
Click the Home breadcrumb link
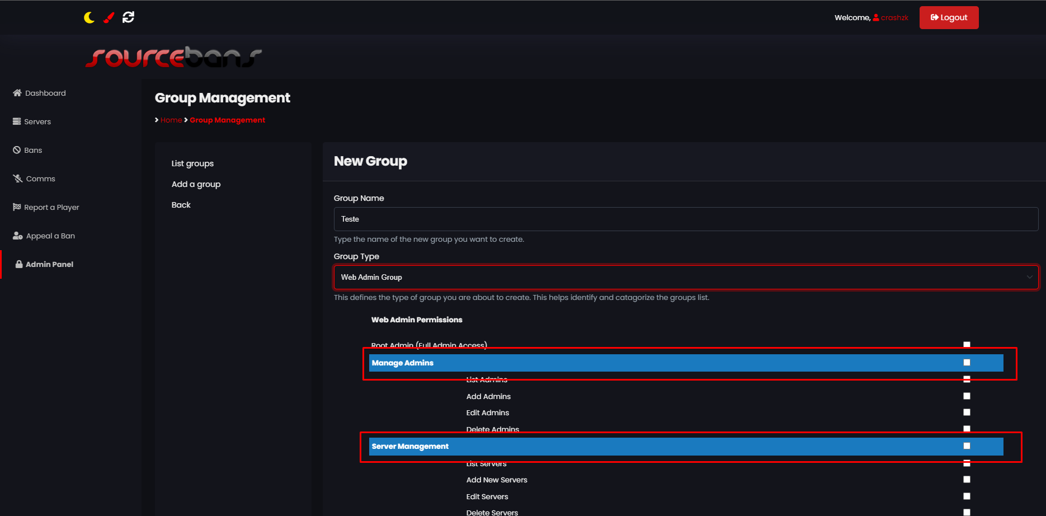tap(171, 120)
